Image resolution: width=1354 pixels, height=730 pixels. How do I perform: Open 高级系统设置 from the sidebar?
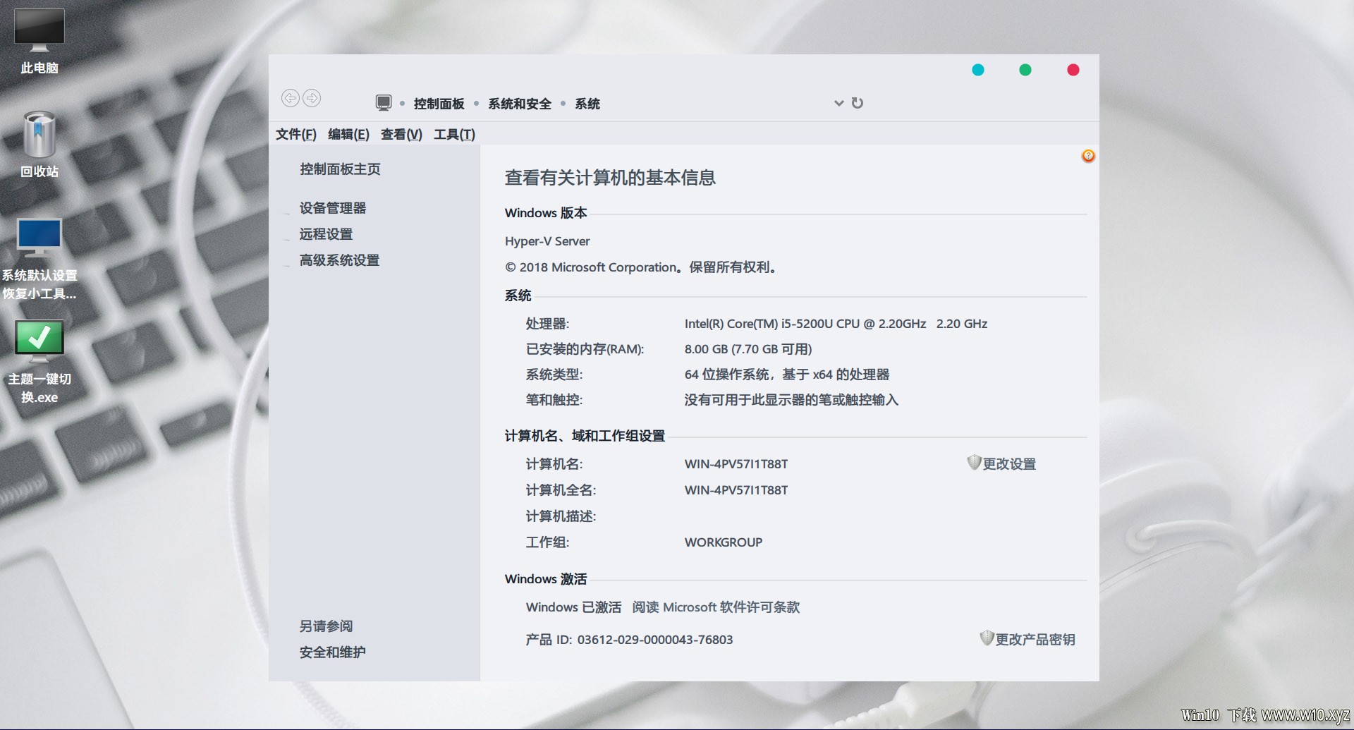339,260
